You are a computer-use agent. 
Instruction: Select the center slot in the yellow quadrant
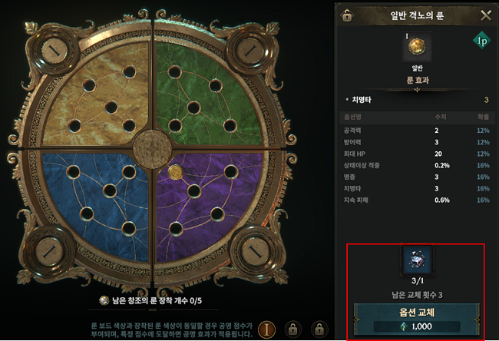[x=111, y=108]
